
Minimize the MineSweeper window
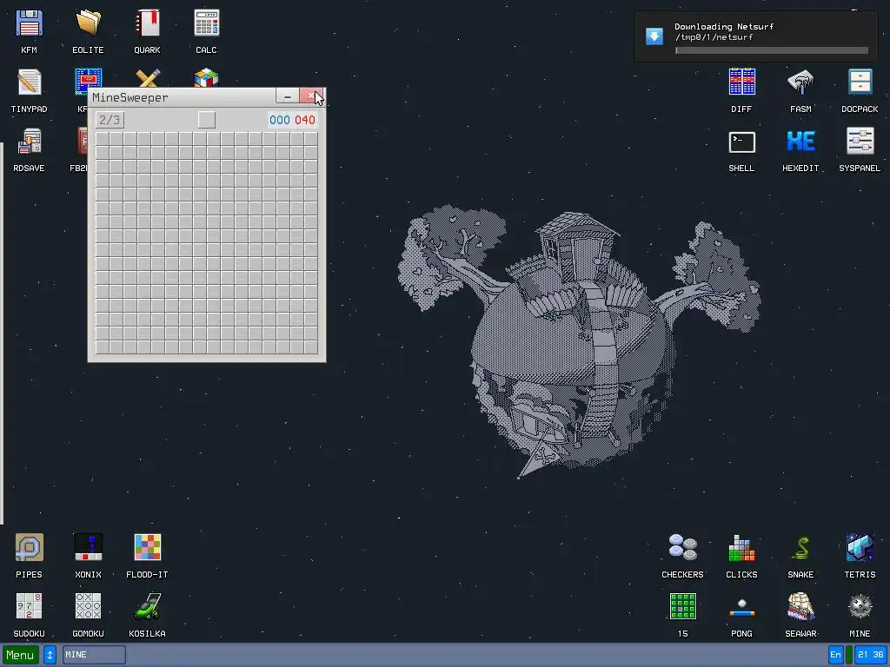[x=287, y=96]
